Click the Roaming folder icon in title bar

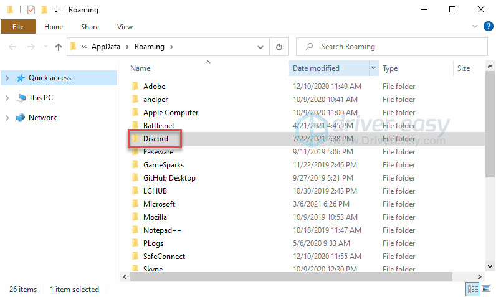tap(10, 10)
